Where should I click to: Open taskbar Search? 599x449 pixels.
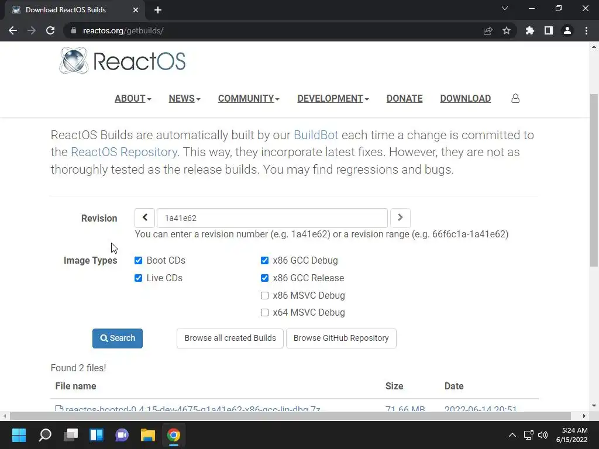(x=45, y=435)
